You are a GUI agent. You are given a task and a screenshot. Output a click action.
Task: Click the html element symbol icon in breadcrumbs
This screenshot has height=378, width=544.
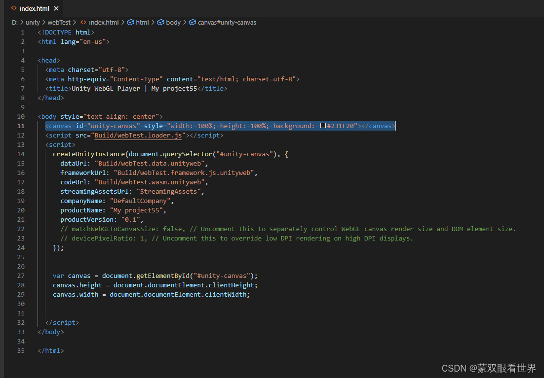[130, 22]
